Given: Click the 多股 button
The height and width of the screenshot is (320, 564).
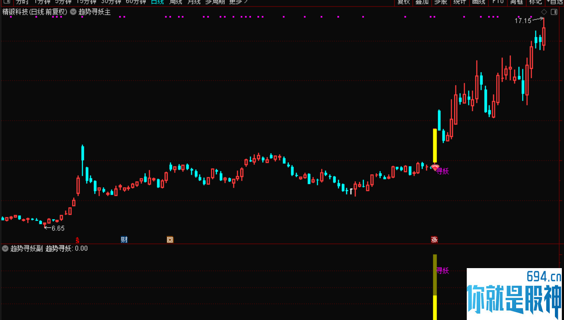Looking at the screenshot, I should point(440,2).
